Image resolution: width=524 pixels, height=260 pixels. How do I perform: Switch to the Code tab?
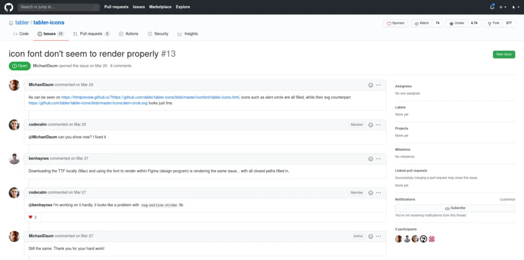20,34
